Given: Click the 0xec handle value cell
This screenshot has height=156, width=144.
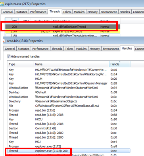Looking at the screenshot, I should tap(113, 151).
